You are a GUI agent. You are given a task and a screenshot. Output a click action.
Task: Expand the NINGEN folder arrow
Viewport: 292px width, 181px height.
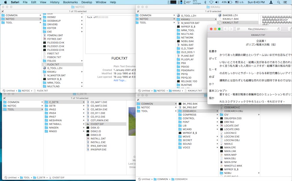[x=84, y=127]
